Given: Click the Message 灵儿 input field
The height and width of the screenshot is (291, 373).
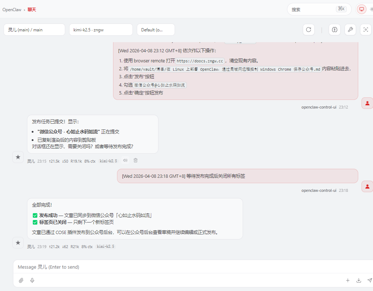Looking at the screenshot, I should click(180, 267).
